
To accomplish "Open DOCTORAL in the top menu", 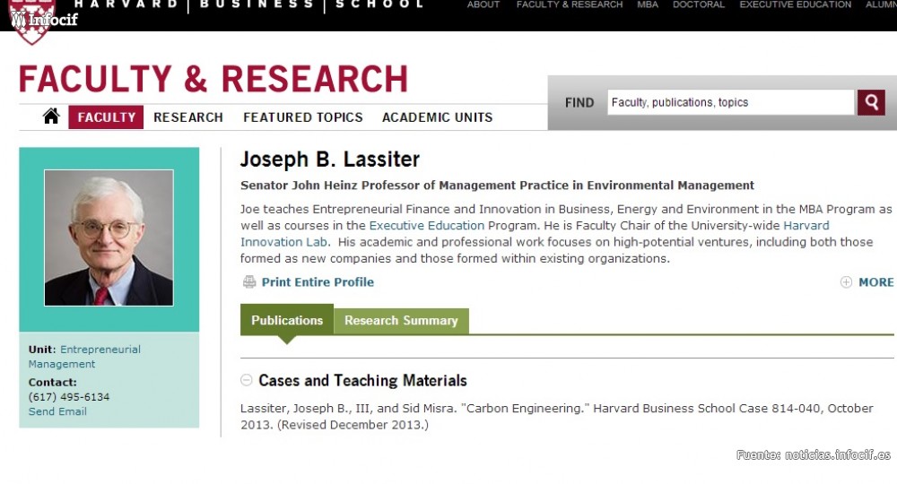I will (699, 4).
